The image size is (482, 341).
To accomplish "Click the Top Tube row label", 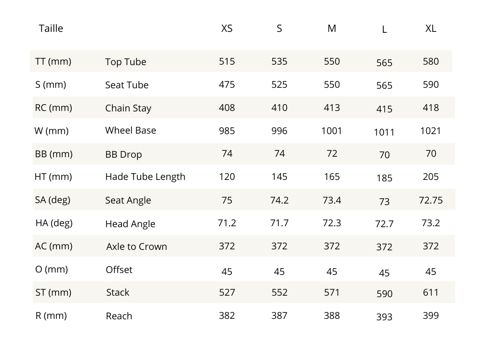I will [x=125, y=62].
